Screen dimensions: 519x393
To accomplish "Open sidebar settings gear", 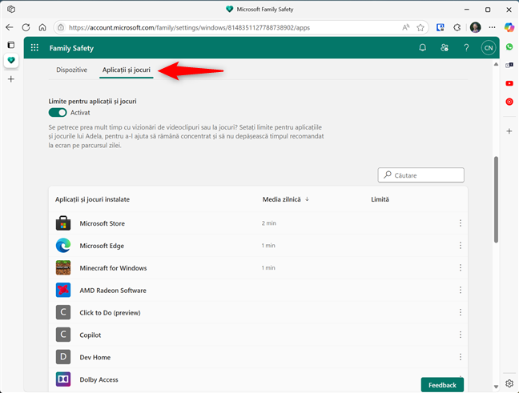I will [x=509, y=383].
